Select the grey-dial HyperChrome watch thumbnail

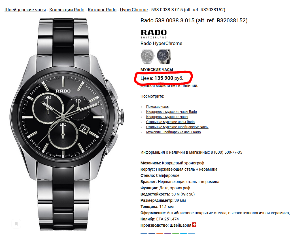(147, 57)
